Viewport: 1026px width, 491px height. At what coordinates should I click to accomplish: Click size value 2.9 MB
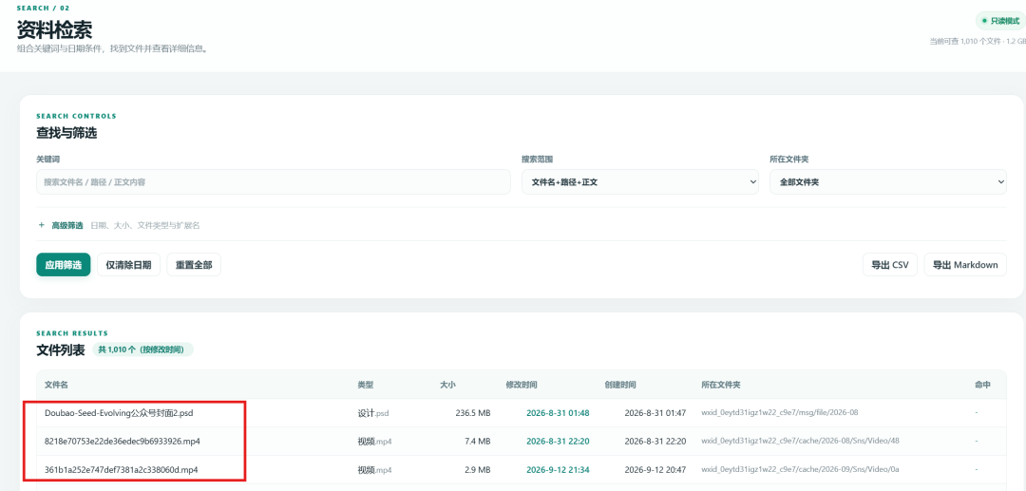coord(477,469)
